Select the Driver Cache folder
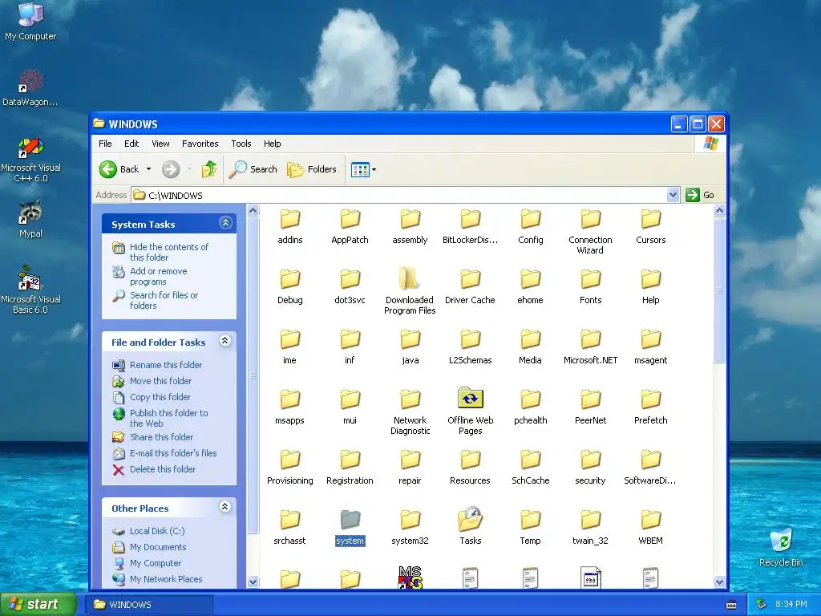 470,286
